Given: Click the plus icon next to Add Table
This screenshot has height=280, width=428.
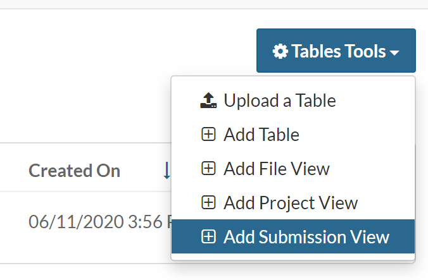Looking at the screenshot, I should pyautogui.click(x=208, y=135).
